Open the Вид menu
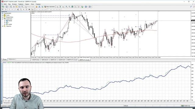195x109 pixels. pos(9,4)
